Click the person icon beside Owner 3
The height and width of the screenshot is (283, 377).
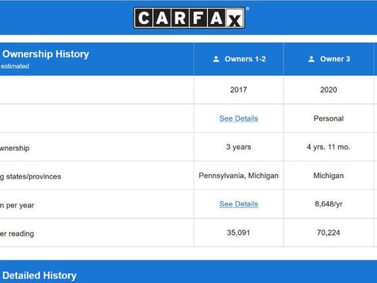click(x=311, y=59)
